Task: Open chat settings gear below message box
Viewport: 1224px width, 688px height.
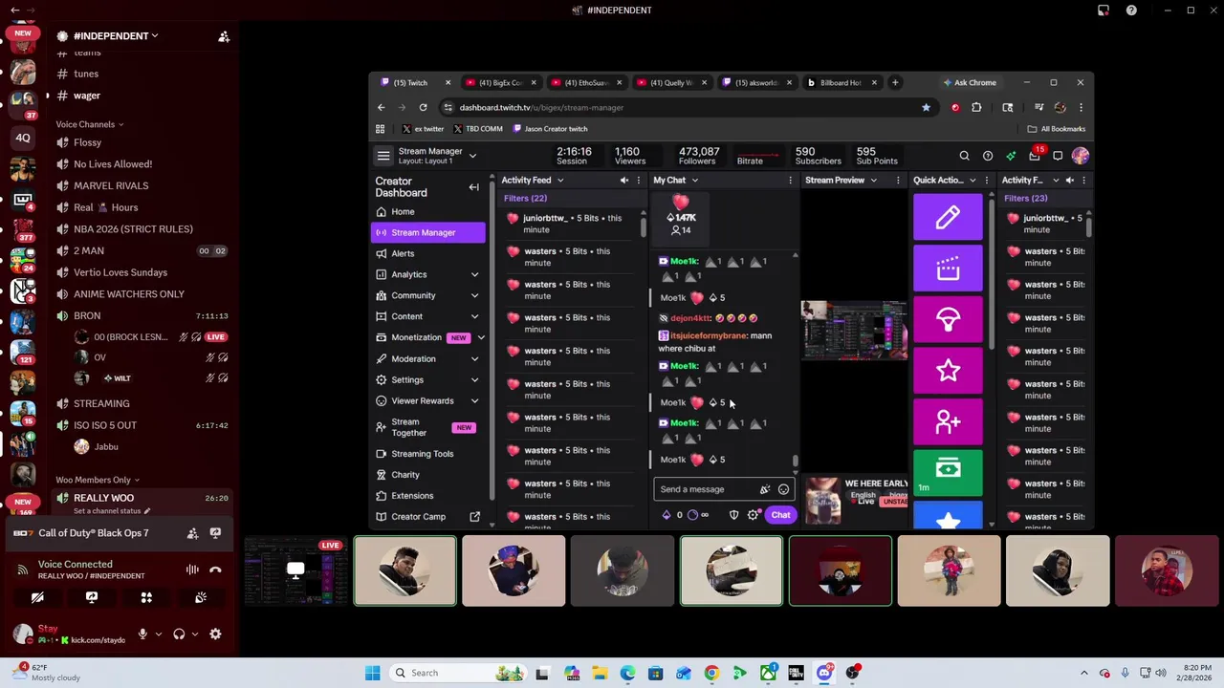Action: (754, 515)
